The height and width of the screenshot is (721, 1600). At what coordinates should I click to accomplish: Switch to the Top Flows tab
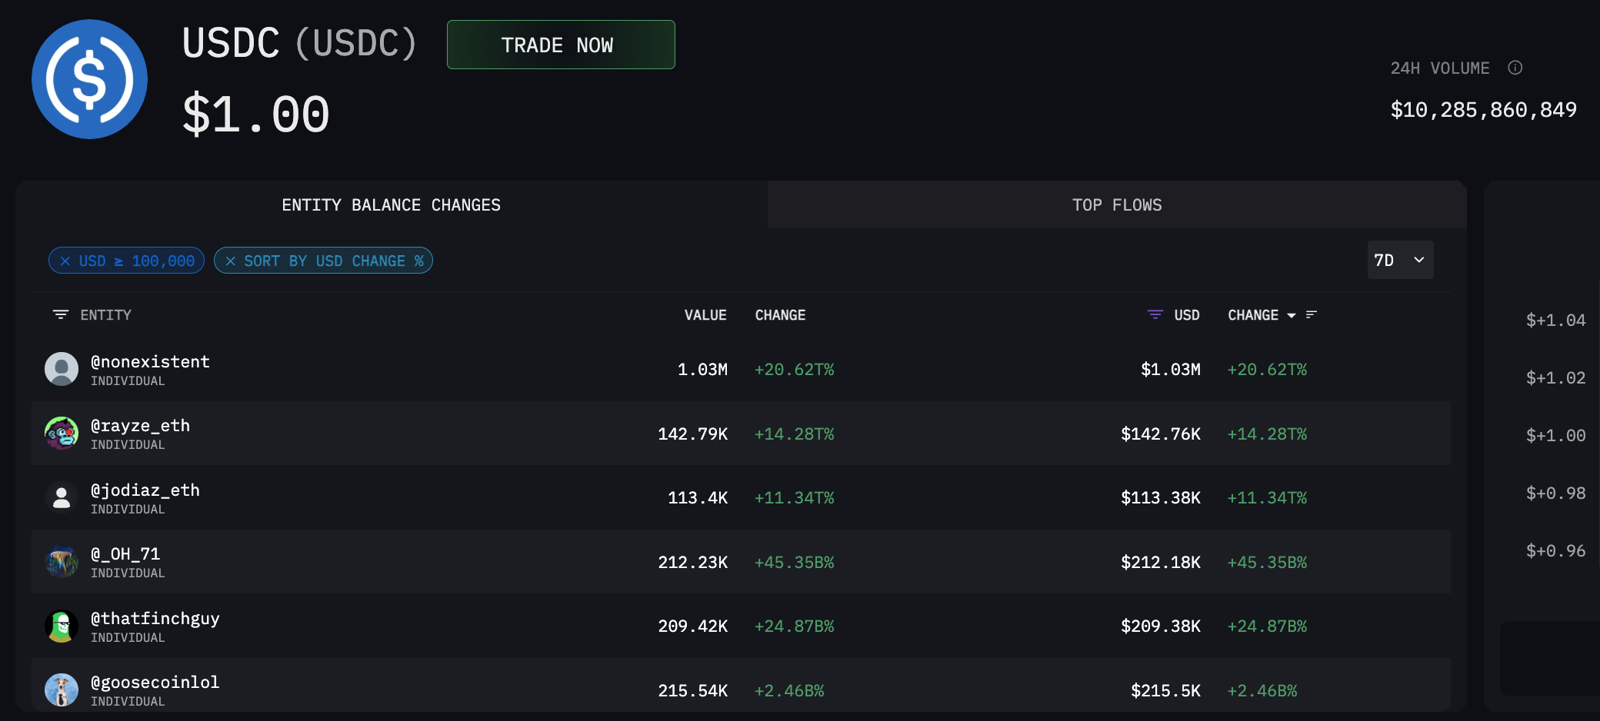point(1117,205)
